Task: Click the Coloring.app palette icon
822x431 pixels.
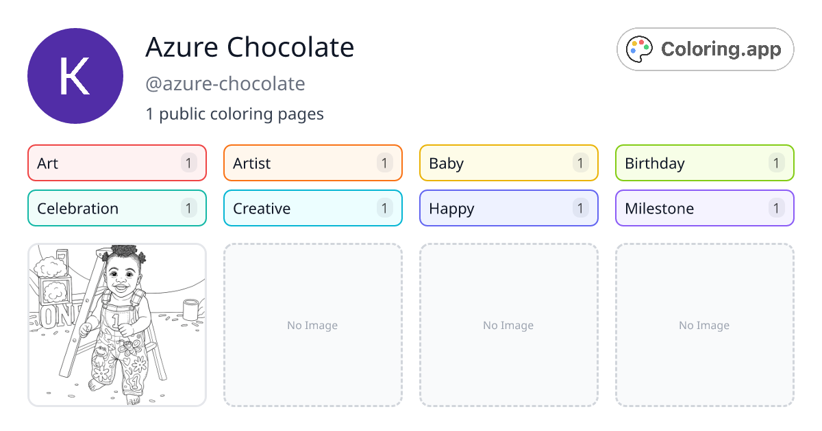Action: [639, 48]
